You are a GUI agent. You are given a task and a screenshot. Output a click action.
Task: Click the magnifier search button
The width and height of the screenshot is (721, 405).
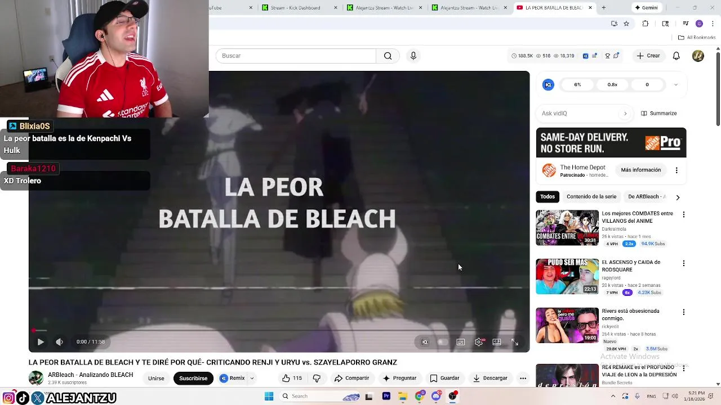[x=388, y=56]
